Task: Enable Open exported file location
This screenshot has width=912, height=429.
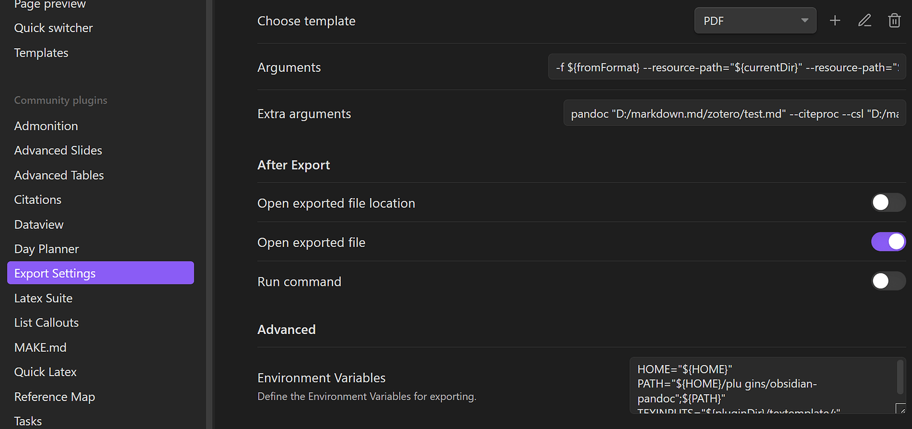Action: 888,203
